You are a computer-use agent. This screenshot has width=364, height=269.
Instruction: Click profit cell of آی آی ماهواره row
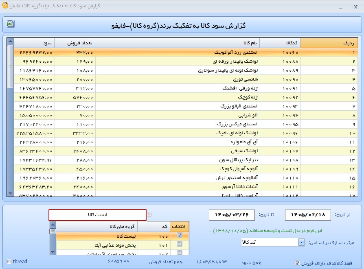coord(34,142)
